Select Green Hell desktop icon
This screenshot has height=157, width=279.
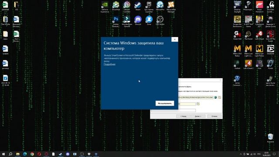click(237, 35)
